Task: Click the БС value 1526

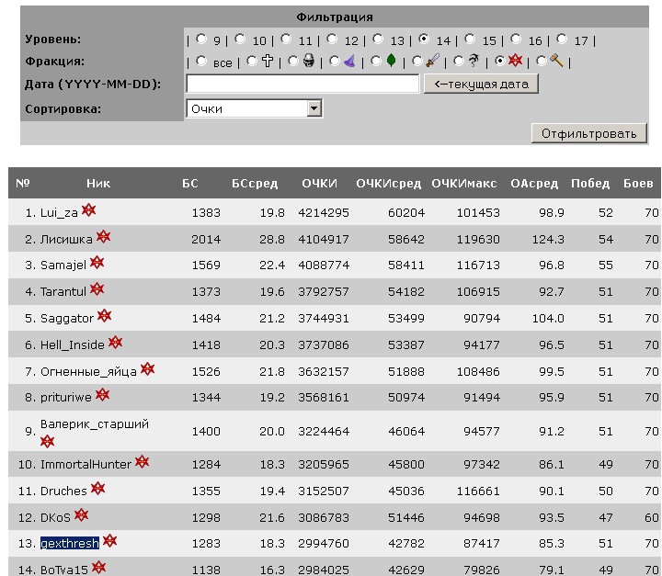Action: click(x=206, y=371)
